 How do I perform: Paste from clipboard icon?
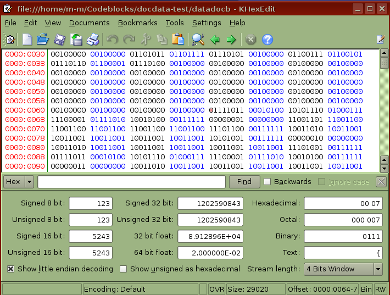[x=178, y=40]
